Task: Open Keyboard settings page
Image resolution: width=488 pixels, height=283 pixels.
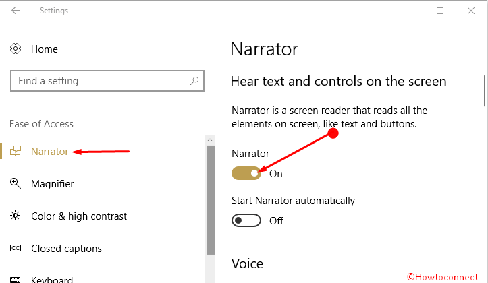Action: point(52,279)
